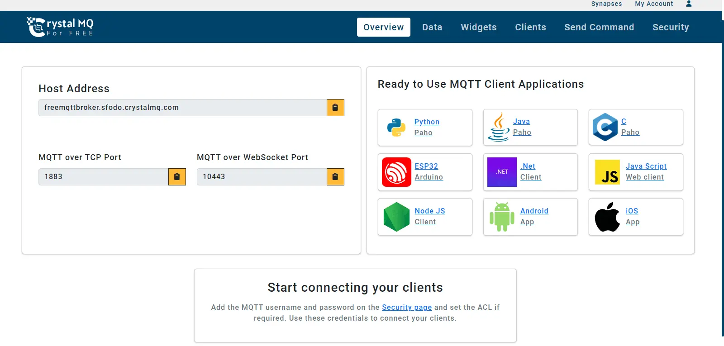
Task: Open the C Paho link
Action: pos(630,127)
